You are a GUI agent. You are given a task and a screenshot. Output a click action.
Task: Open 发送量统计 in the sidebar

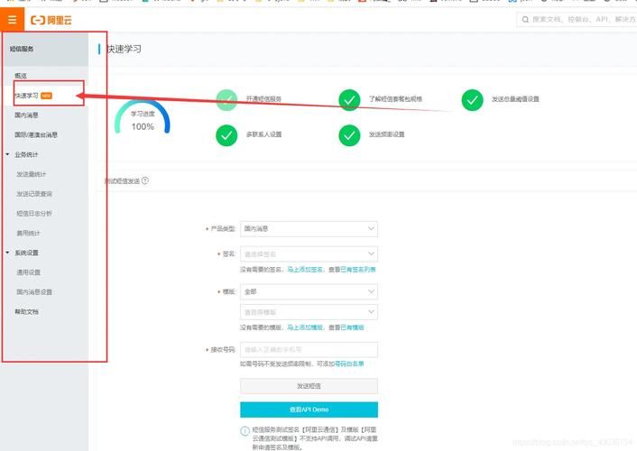(x=32, y=174)
